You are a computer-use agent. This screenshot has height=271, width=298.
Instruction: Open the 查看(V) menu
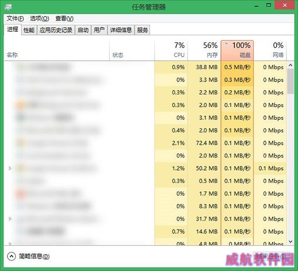point(65,18)
